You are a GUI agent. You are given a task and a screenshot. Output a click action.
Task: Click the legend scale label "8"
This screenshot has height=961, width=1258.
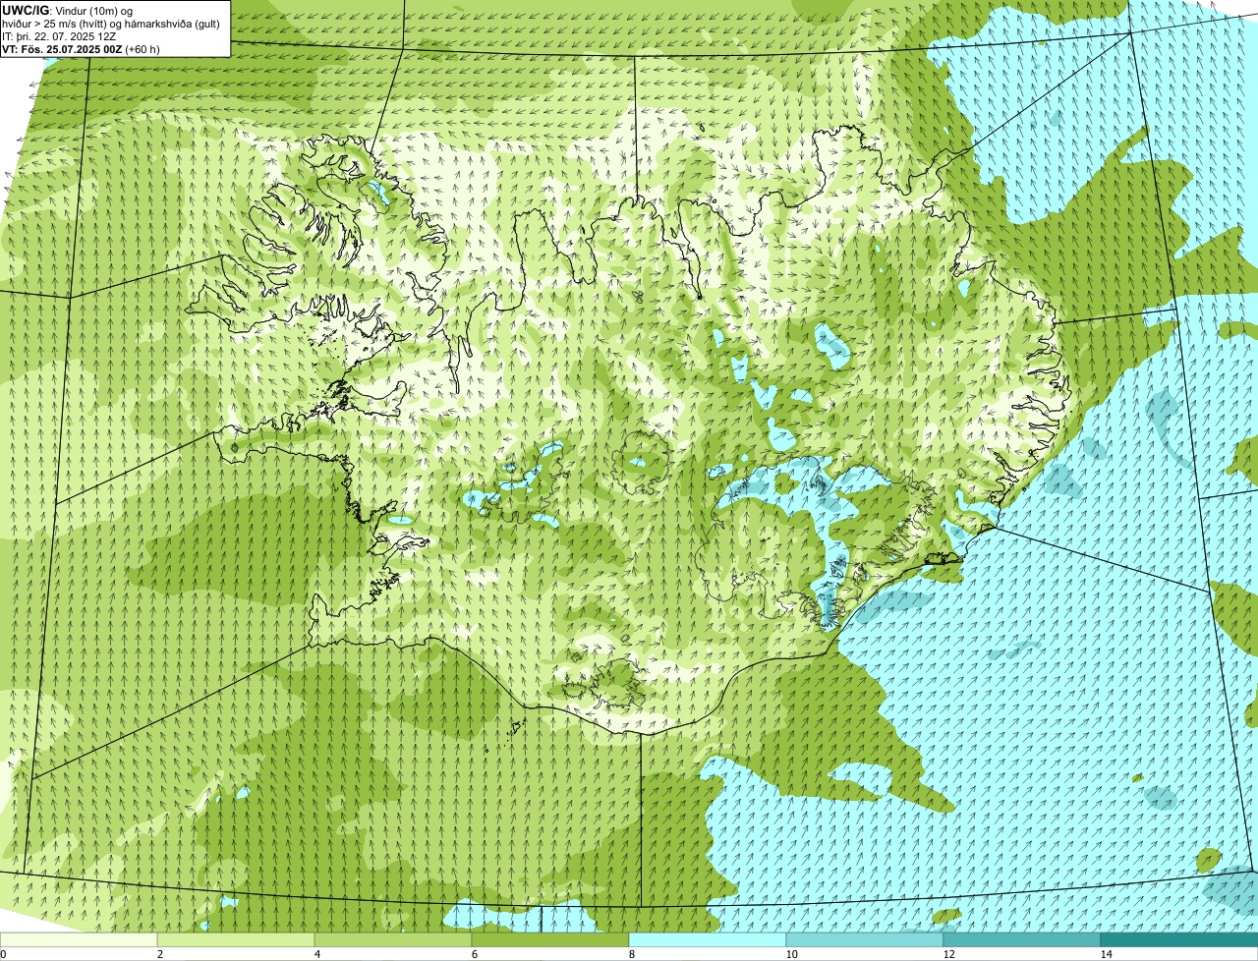631,954
